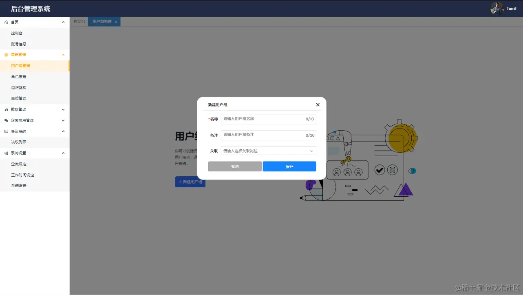Go to 账号信息 in the sidebar
523x295 pixels.
click(35, 44)
